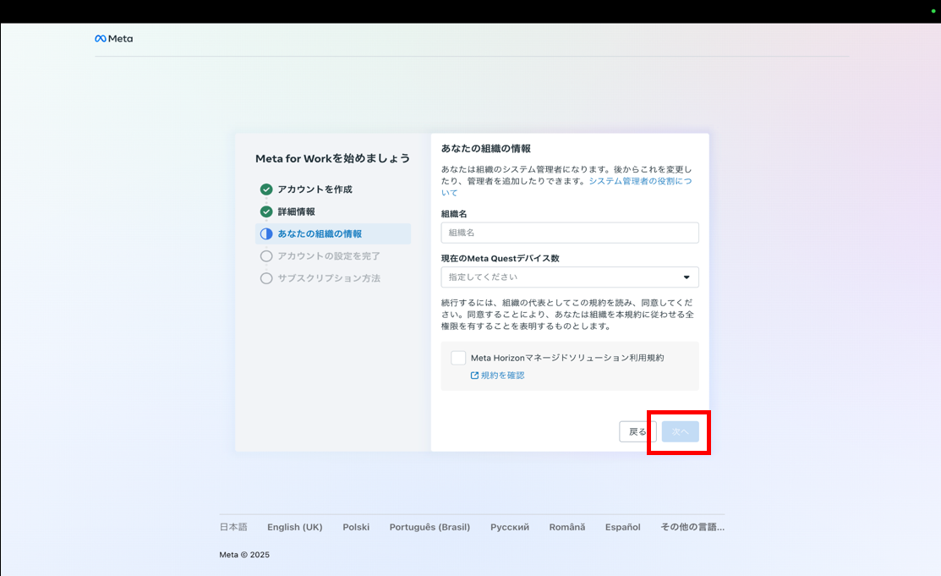
Task: Open システム管理者の役割について link
Action: [x=640, y=181]
